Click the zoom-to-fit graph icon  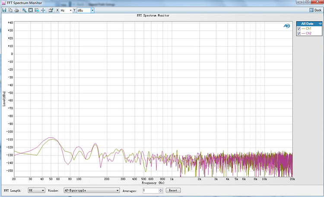tap(31, 10)
